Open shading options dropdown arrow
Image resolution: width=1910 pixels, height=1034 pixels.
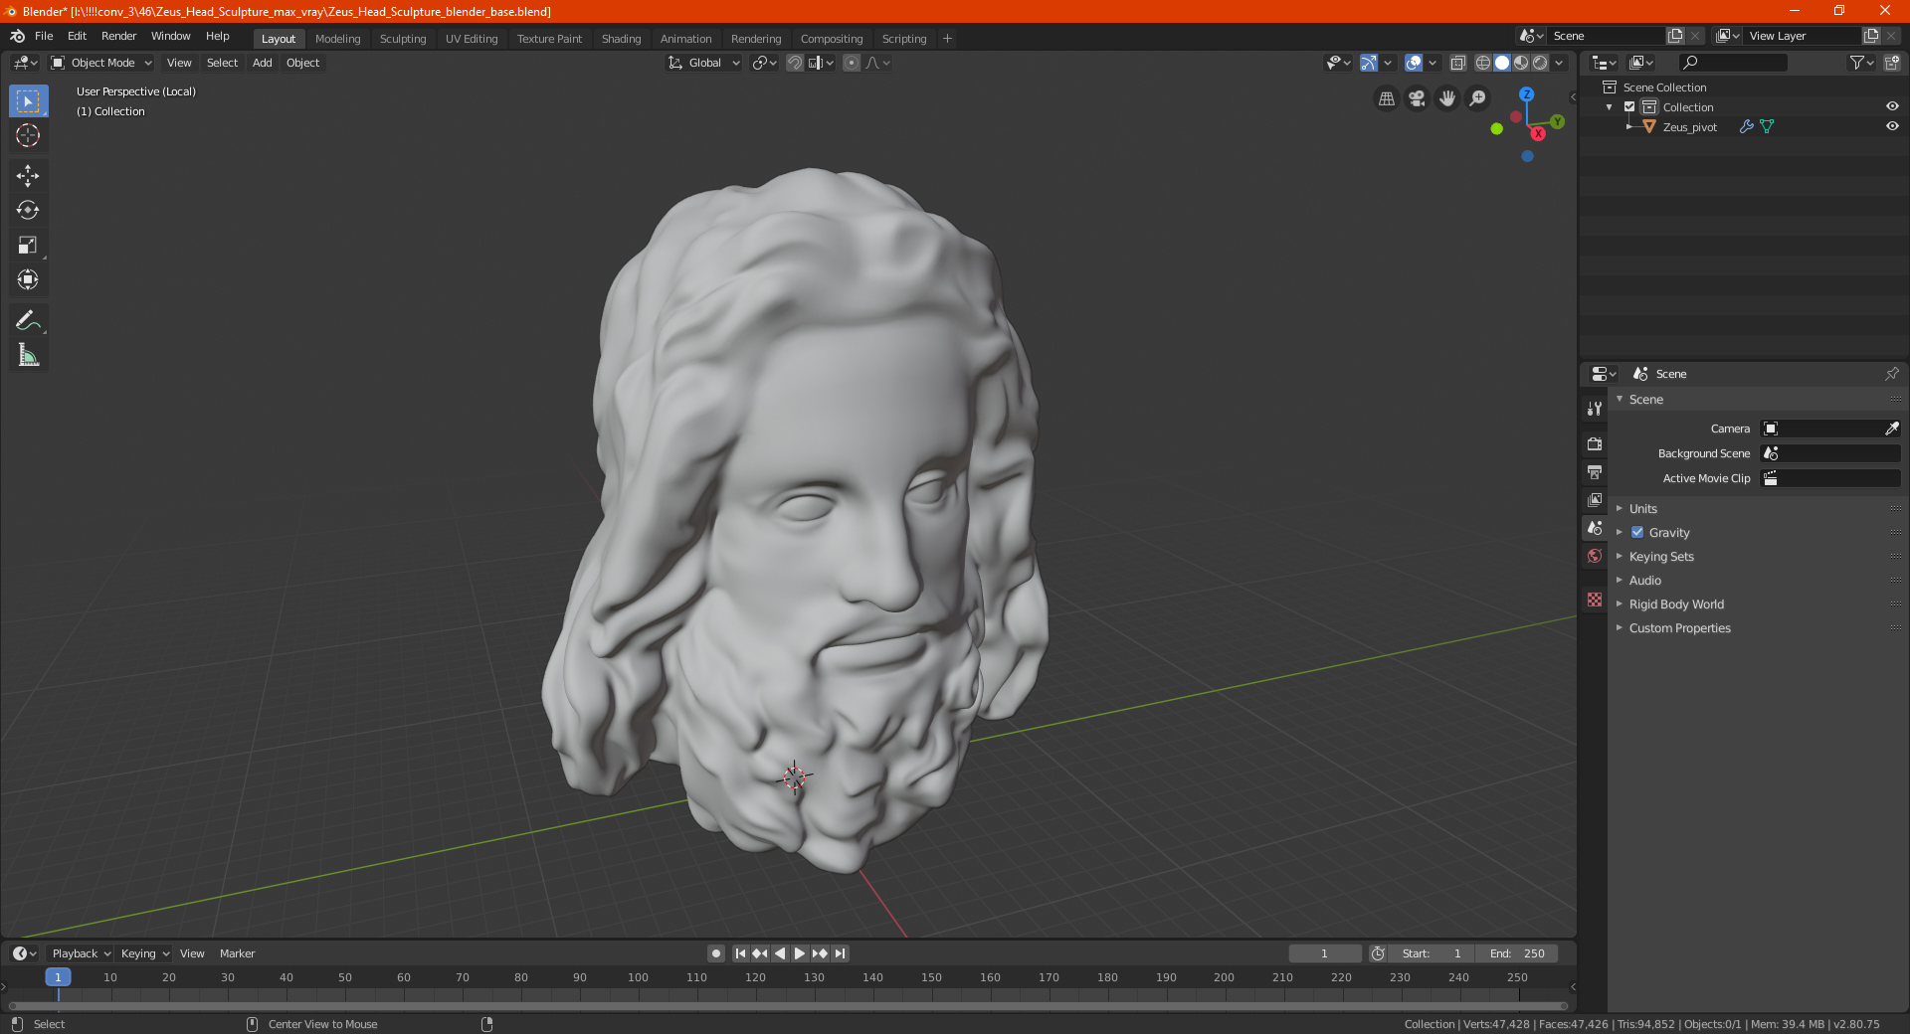click(1559, 63)
